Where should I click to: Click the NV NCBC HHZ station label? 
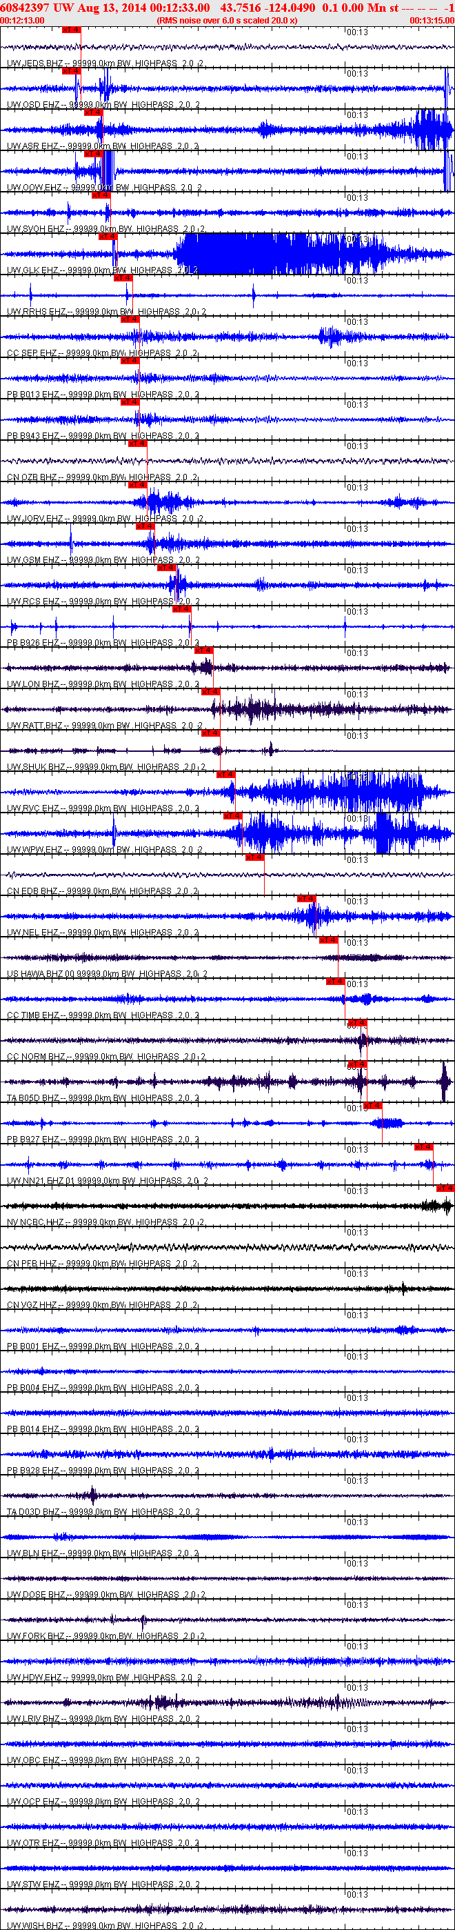pyautogui.click(x=105, y=1222)
